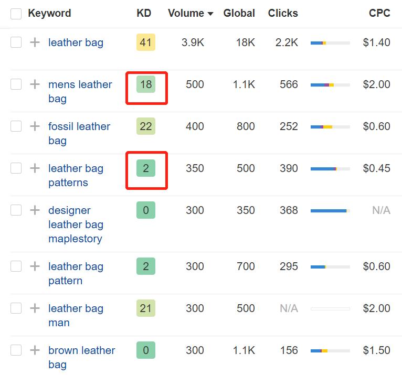This screenshot has height=375, width=402.
Task: Click the KD column header
Action: (144, 13)
